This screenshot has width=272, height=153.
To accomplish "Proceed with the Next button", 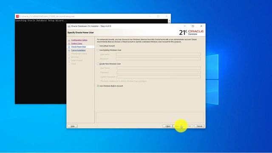I will click(178, 126).
